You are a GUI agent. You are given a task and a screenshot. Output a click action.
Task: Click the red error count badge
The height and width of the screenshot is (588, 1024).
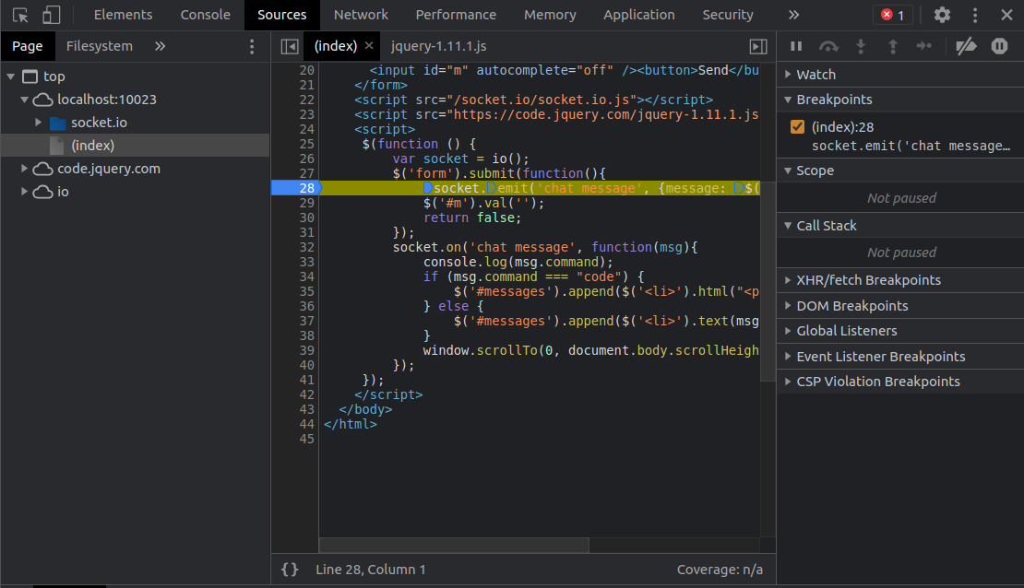pyautogui.click(x=893, y=15)
